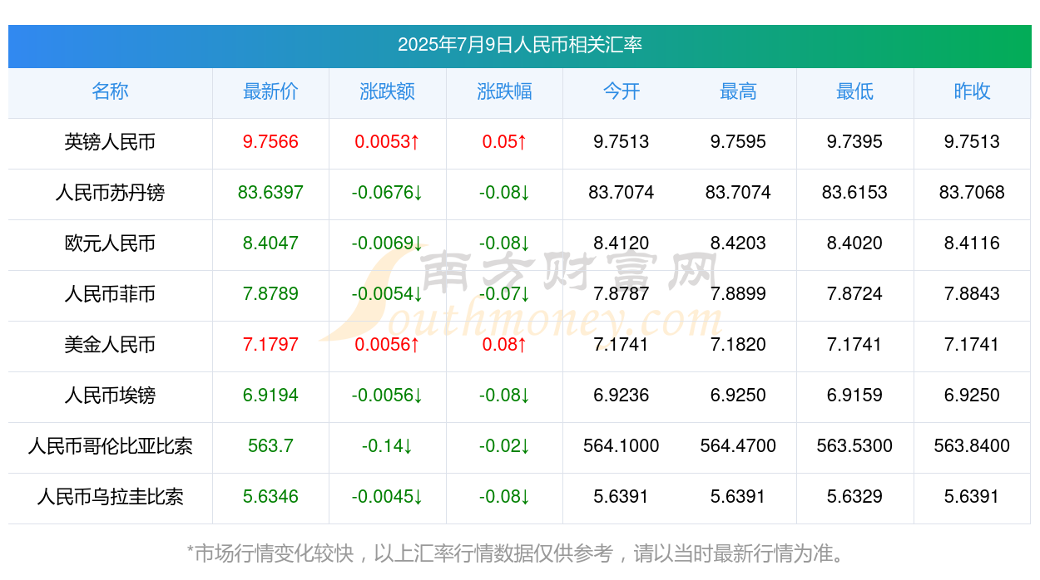Click change amount -0.0045↓
This screenshot has height=580, width=1040.
388,497
